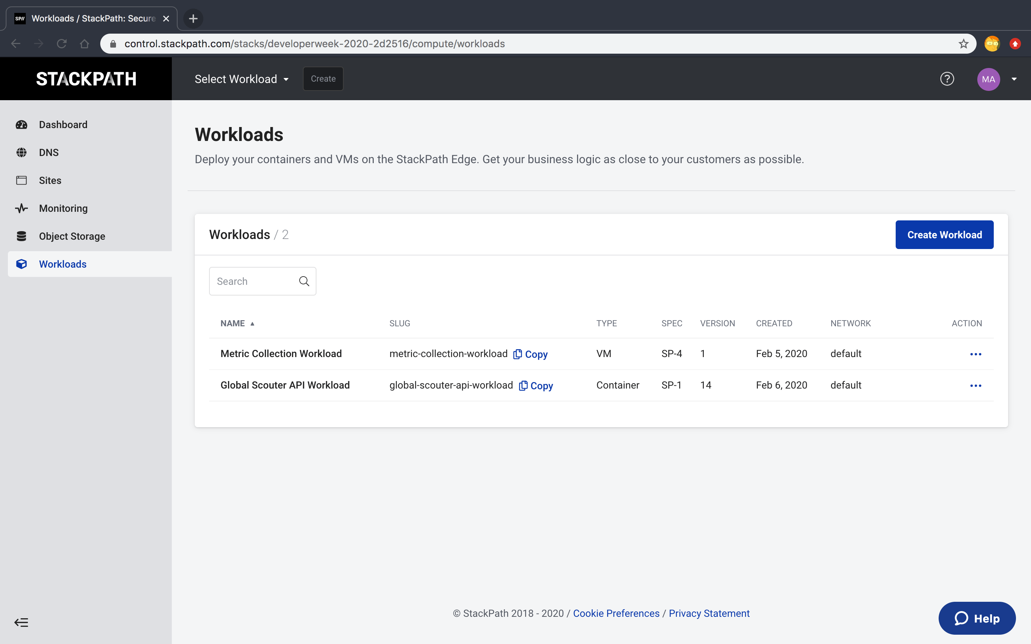The height and width of the screenshot is (644, 1031).
Task: Click copy icon for metric-collection-workload slug
Action: coord(518,354)
